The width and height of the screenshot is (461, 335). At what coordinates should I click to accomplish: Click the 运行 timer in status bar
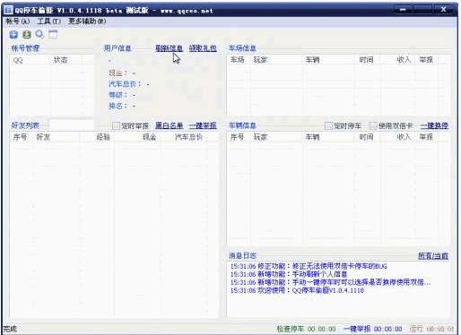tap(431, 329)
